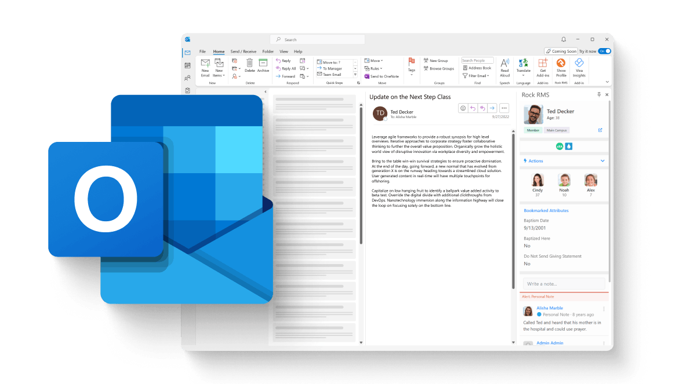Click Reply in the ribbon
Image resolution: width=683 pixels, height=384 pixels.
[284, 61]
